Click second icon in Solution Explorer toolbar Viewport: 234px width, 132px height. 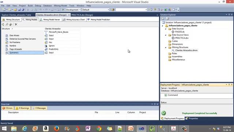[167, 19]
